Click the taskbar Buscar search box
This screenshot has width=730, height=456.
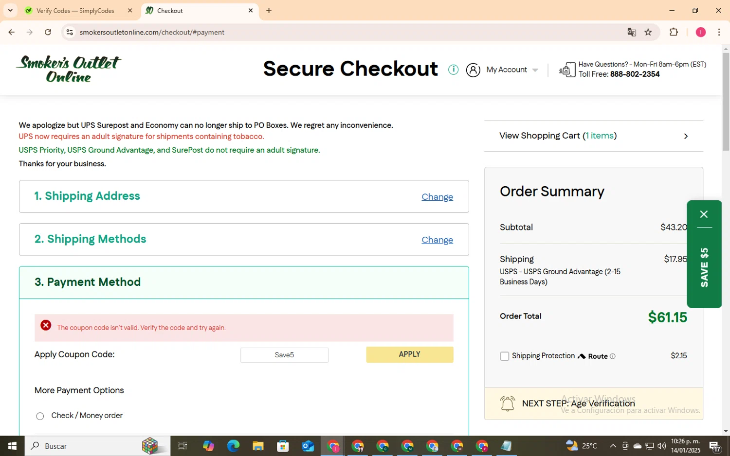coord(97,446)
